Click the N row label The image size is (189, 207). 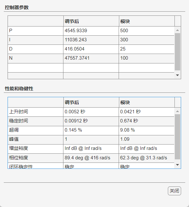coord(11,58)
